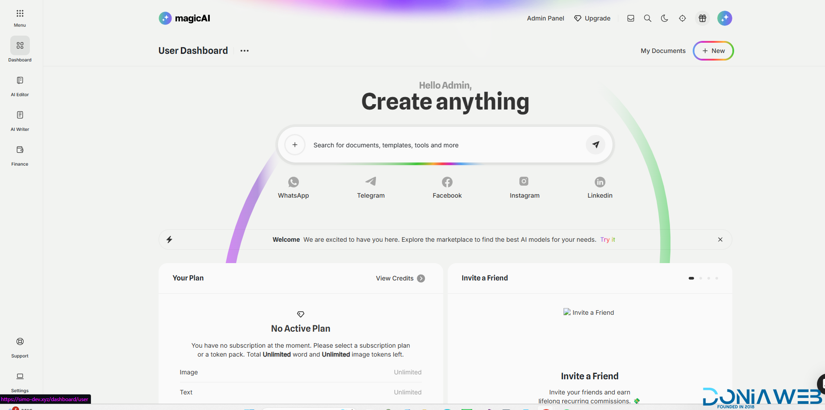Open the Instagram shortcut icon
The image size is (825, 410).
click(524, 182)
